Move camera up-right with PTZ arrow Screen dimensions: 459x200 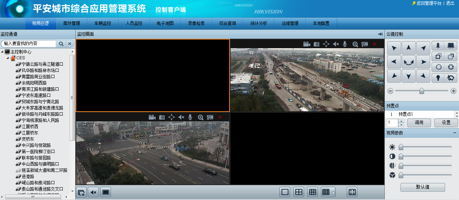pos(423,48)
